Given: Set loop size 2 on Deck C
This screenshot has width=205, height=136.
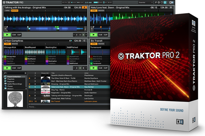Looking at the screenshot, I should click(77, 68).
